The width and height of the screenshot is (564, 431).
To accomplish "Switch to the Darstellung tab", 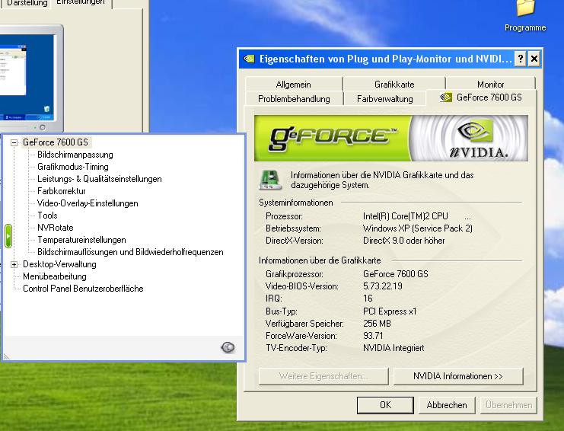I will [x=27, y=3].
